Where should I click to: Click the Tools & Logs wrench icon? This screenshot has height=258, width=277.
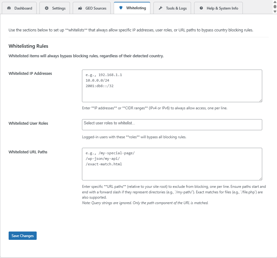coord(161,8)
